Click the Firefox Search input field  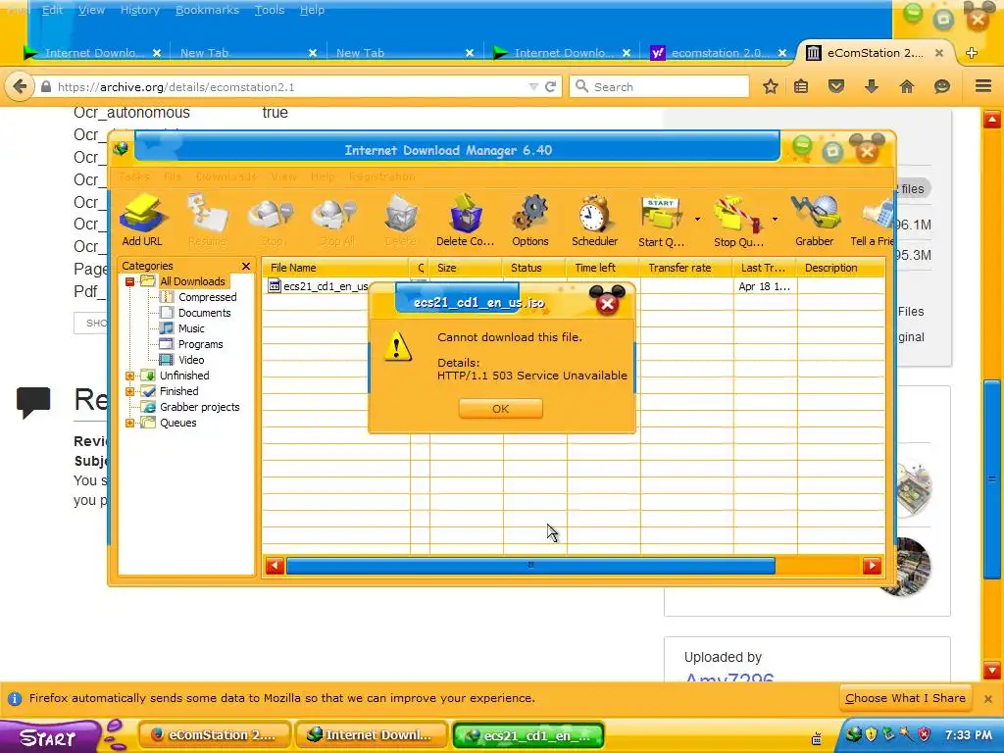click(x=659, y=87)
